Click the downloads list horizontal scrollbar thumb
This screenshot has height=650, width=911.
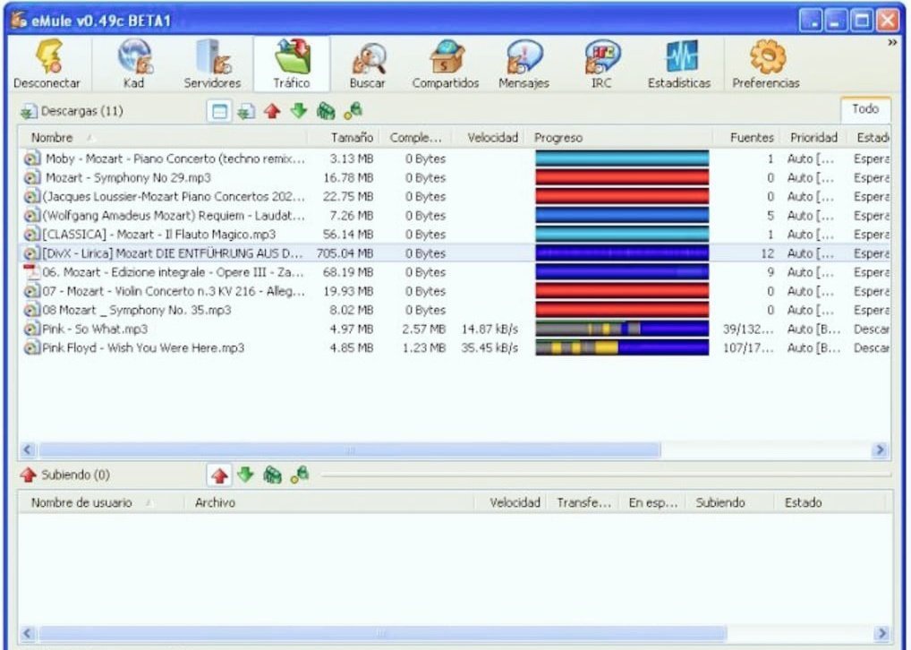pyautogui.click(x=350, y=450)
